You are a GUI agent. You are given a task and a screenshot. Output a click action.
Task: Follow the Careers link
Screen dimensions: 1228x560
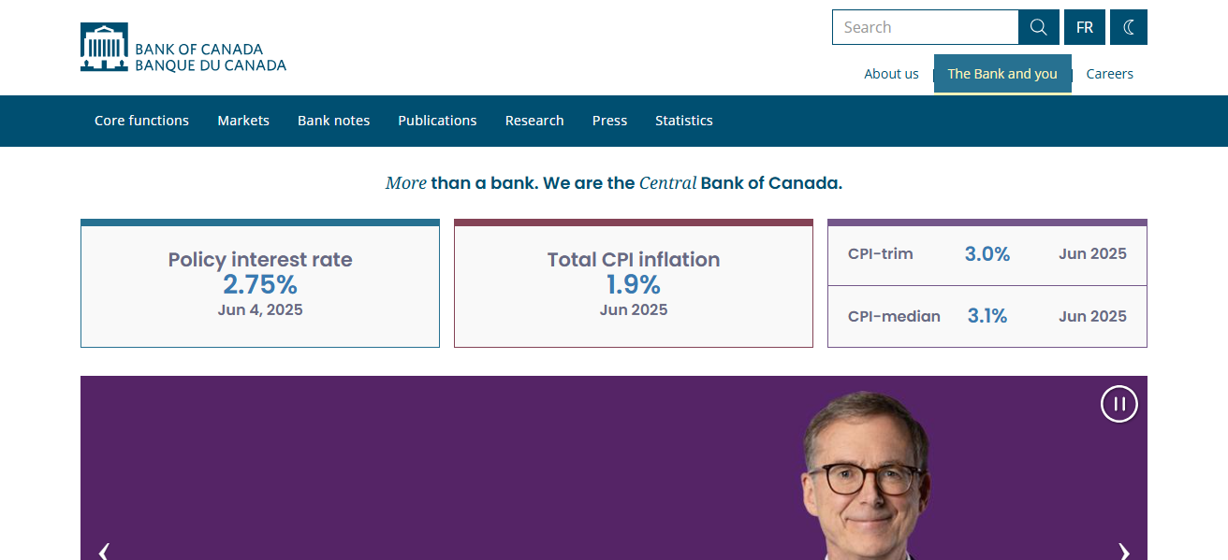(1109, 74)
